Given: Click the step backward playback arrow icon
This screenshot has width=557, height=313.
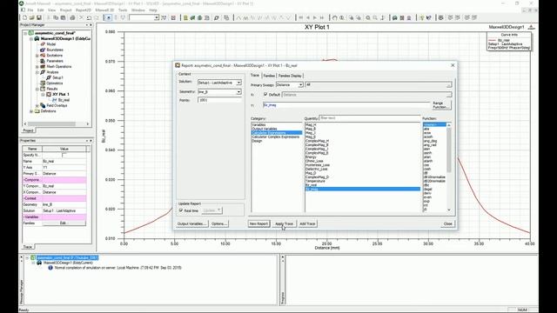Looking at the screenshot, I should pyautogui.click(x=308, y=17).
